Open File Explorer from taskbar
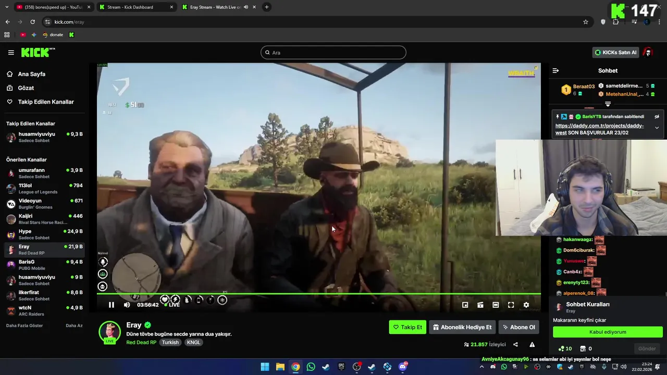 coord(280,367)
